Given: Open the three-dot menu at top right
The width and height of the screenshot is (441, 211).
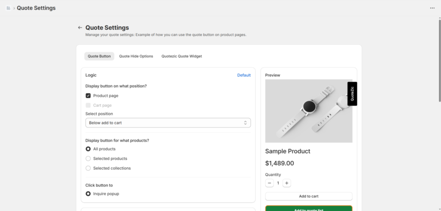Looking at the screenshot, I should click(432, 8).
